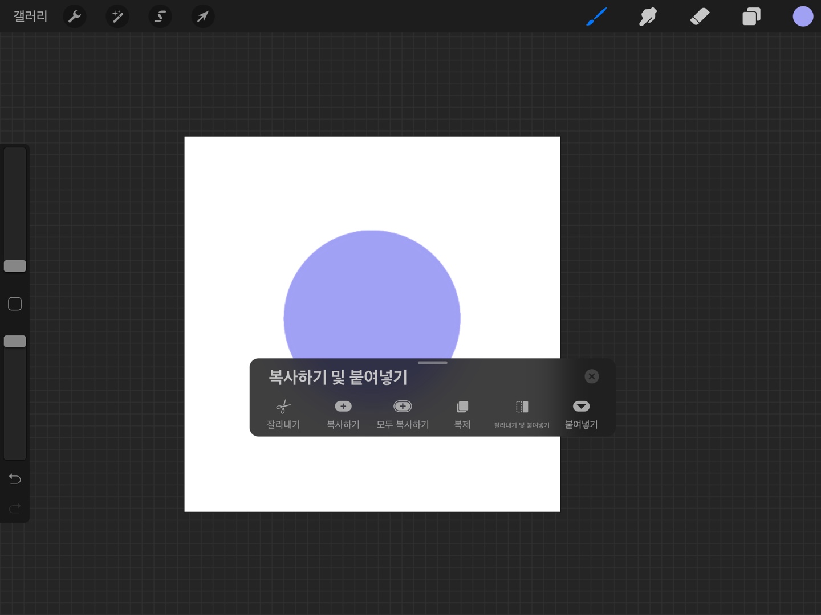Image resolution: width=821 pixels, height=615 pixels.
Task: Open the Adjustments magic wand menu
Action: point(117,17)
